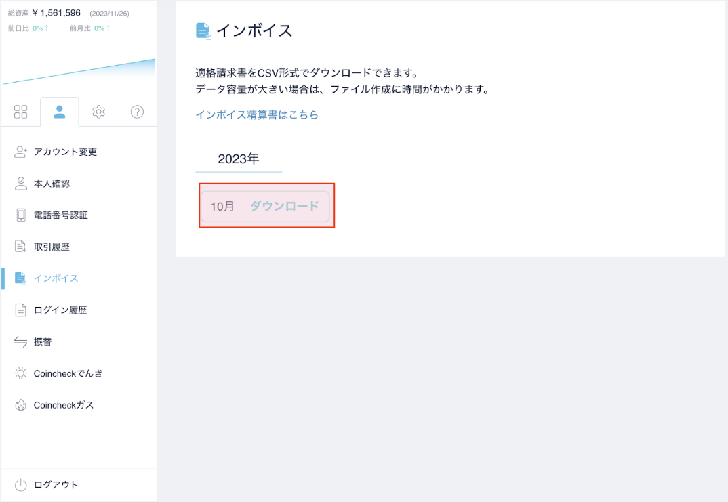Click the total assets amount ¥1,561,596
The height and width of the screenshot is (502, 728).
[x=57, y=13]
